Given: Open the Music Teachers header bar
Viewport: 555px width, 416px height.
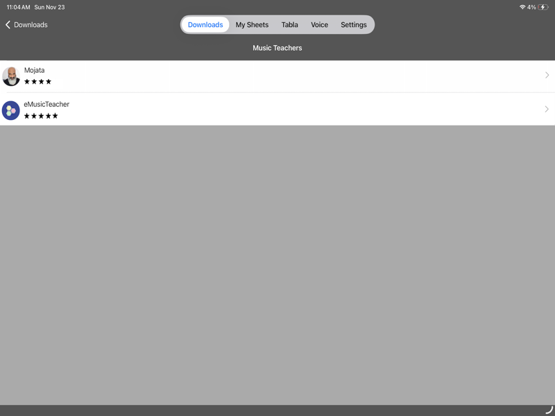Looking at the screenshot, I should [x=277, y=48].
